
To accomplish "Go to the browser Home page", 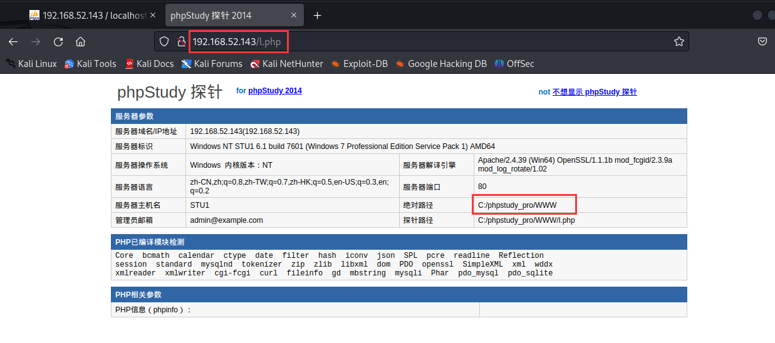I will pos(80,42).
